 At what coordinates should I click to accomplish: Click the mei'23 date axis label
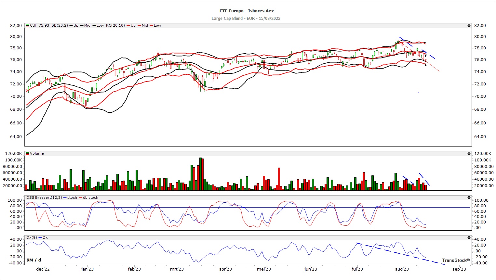tap(264, 269)
